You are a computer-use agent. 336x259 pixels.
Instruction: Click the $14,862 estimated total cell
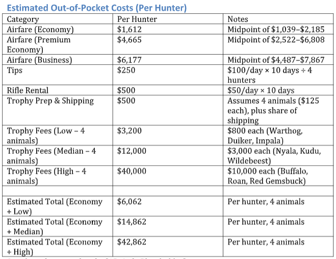pos(132,222)
